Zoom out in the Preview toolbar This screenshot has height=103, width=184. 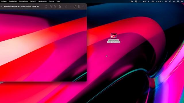[51, 7]
